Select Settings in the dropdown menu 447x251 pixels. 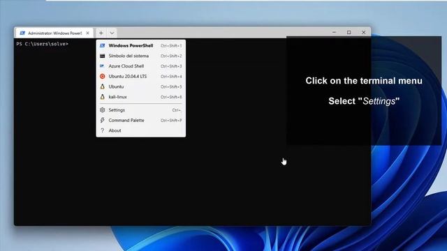(x=141, y=110)
